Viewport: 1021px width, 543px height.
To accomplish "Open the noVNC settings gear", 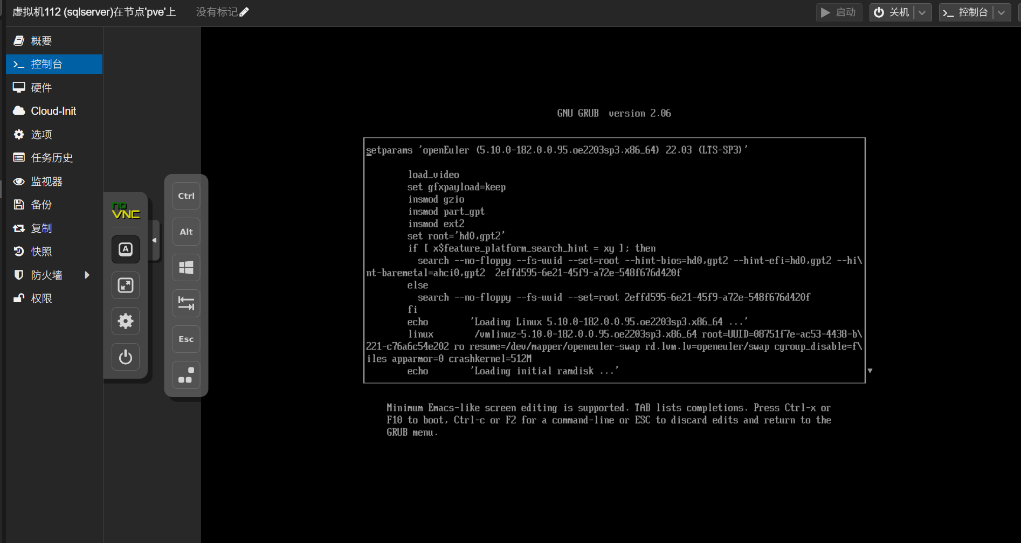I will point(126,322).
